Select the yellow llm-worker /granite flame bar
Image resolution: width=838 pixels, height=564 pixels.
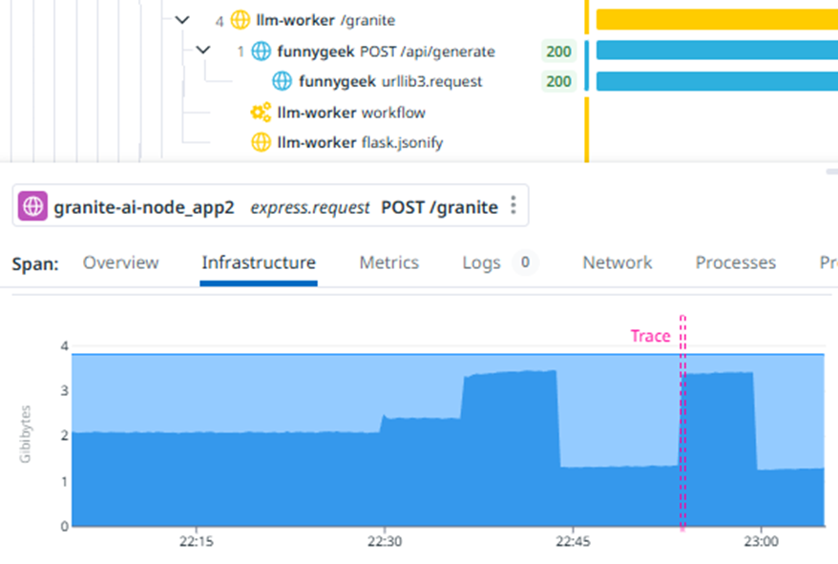coord(717,20)
